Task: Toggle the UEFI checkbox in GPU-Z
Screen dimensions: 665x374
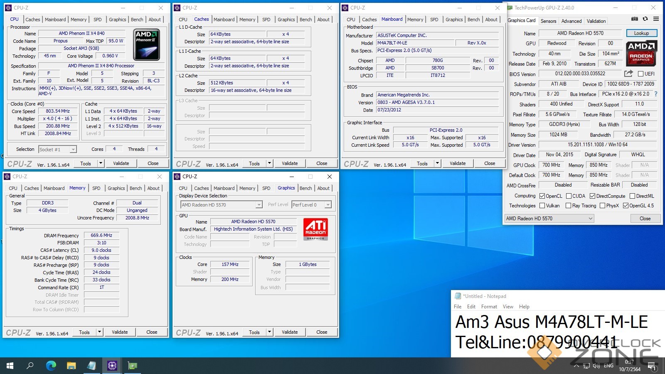Action: 640,74
